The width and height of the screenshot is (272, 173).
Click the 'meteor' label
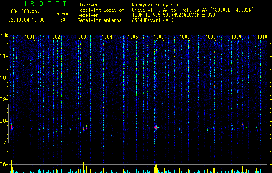pyautogui.click(x=61, y=13)
